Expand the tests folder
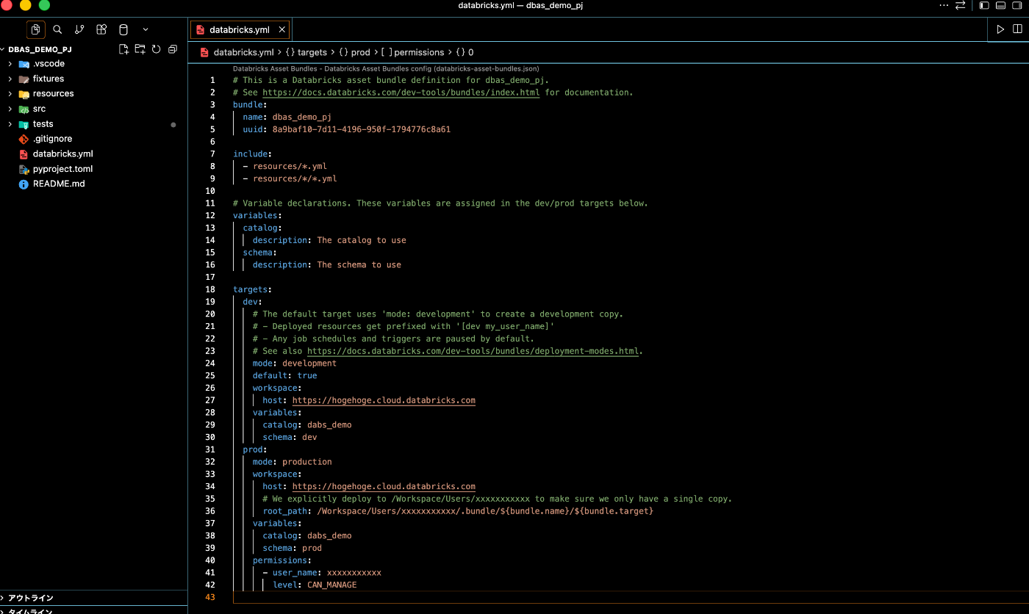 [43, 124]
